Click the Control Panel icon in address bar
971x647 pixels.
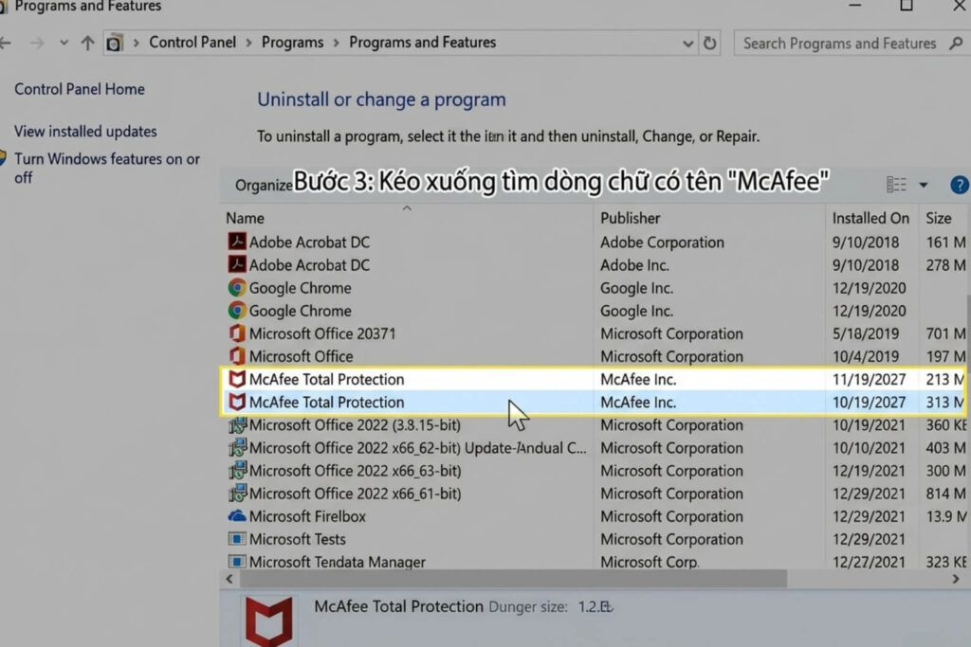coord(114,43)
